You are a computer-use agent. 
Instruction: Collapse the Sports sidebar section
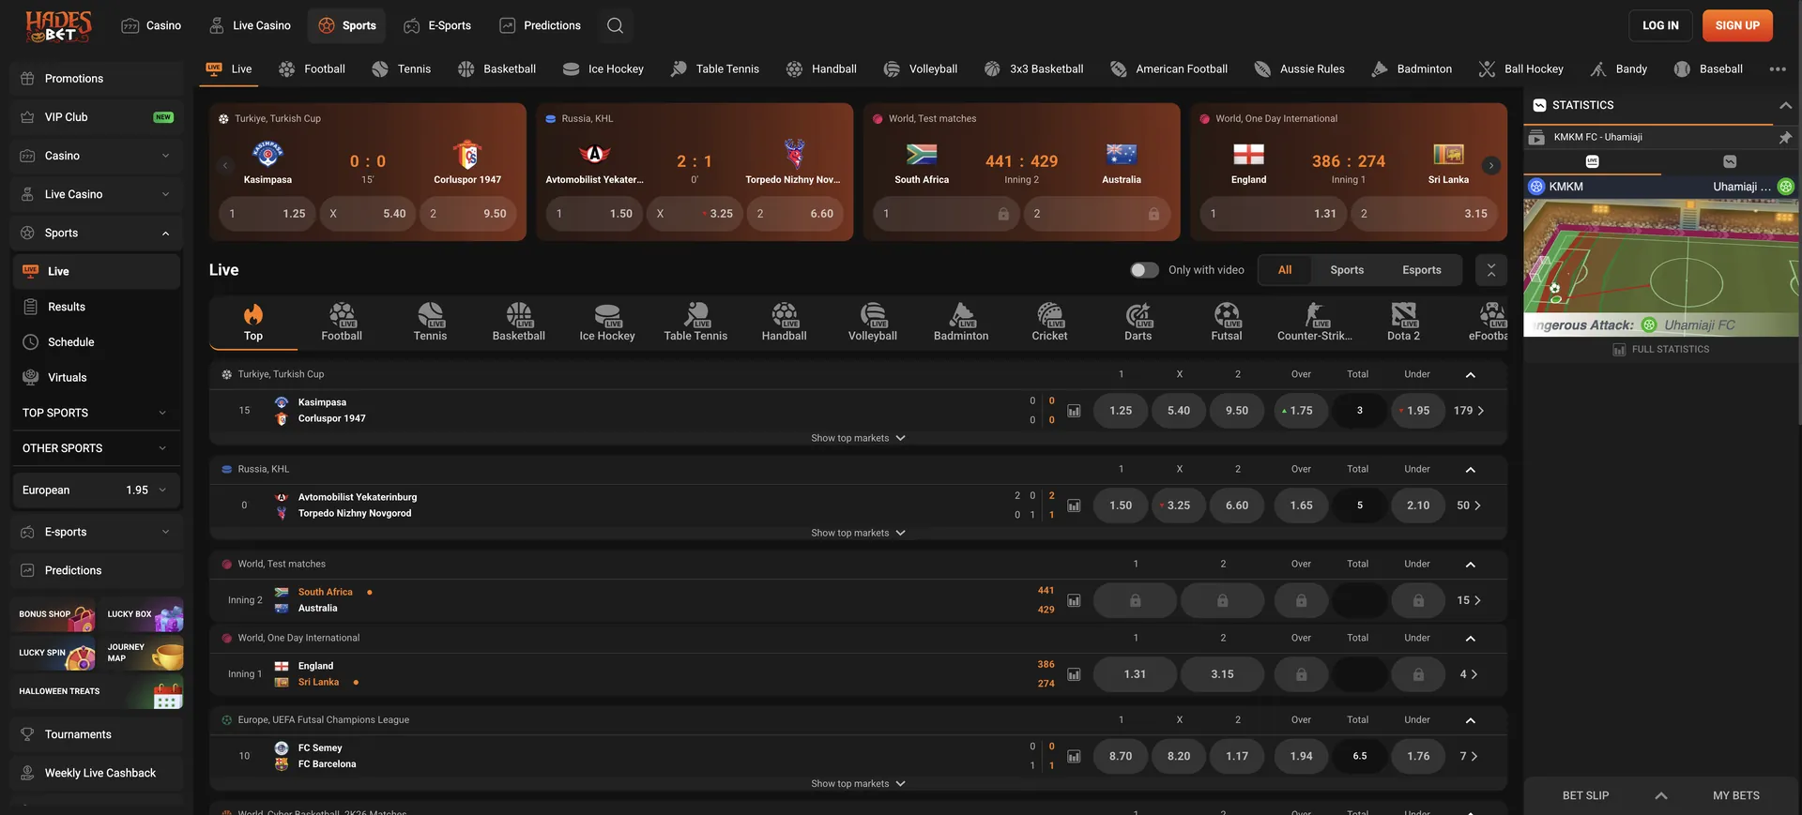(x=166, y=233)
